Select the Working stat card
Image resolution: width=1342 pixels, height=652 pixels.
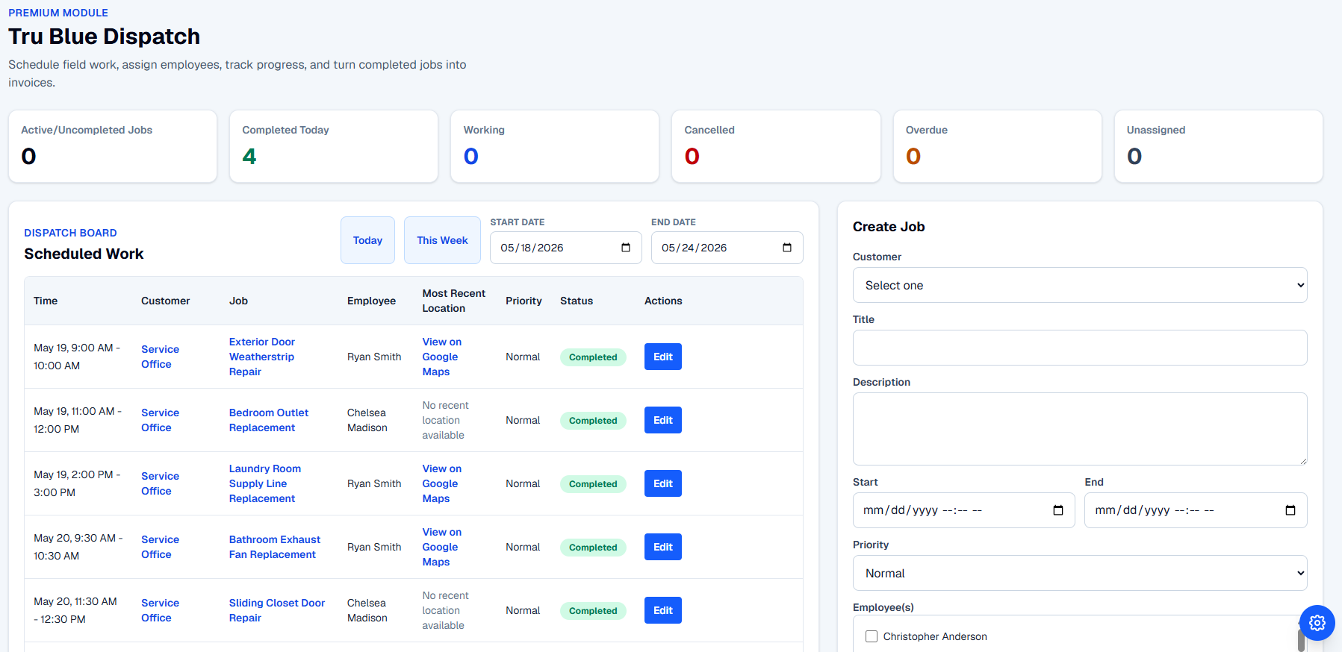click(555, 146)
